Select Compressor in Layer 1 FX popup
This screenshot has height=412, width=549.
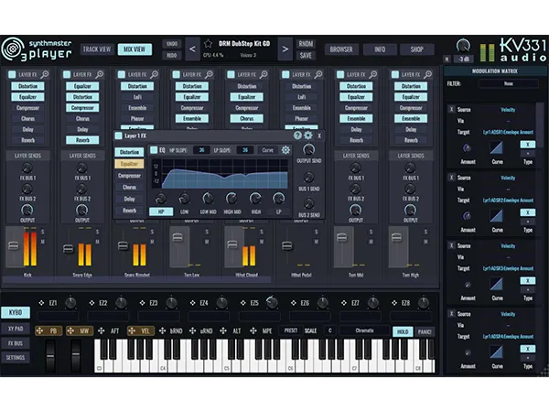(x=129, y=176)
